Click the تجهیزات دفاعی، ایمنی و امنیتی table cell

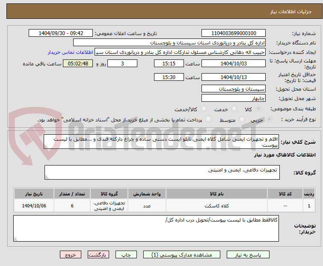pyautogui.click(x=109, y=206)
